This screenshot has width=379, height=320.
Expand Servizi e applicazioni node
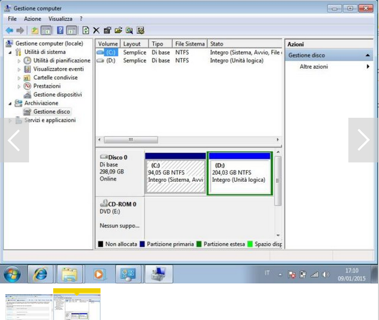pyautogui.click(x=10, y=120)
